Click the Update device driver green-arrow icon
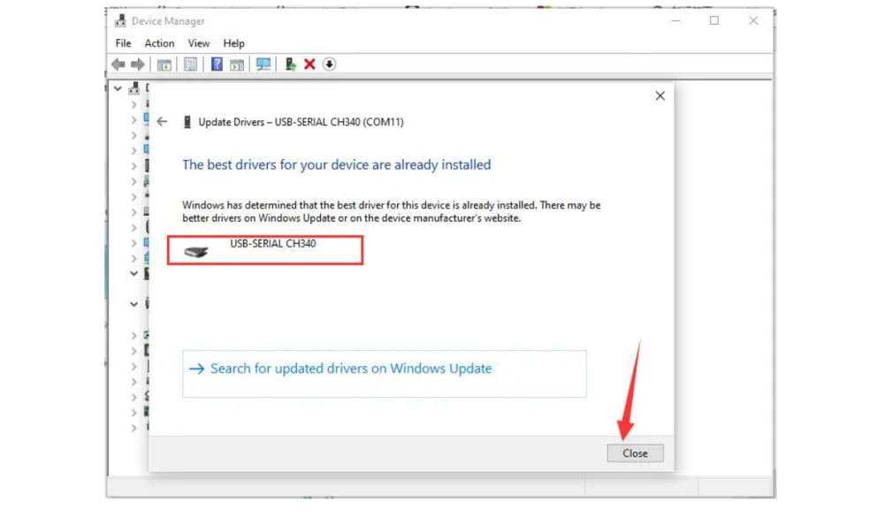884x525 pixels. pos(290,65)
